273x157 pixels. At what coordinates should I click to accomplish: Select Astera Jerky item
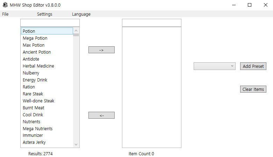pyautogui.click(x=47, y=142)
